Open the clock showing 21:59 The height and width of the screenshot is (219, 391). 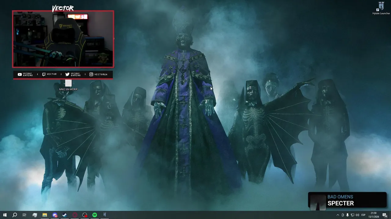click(x=373, y=215)
